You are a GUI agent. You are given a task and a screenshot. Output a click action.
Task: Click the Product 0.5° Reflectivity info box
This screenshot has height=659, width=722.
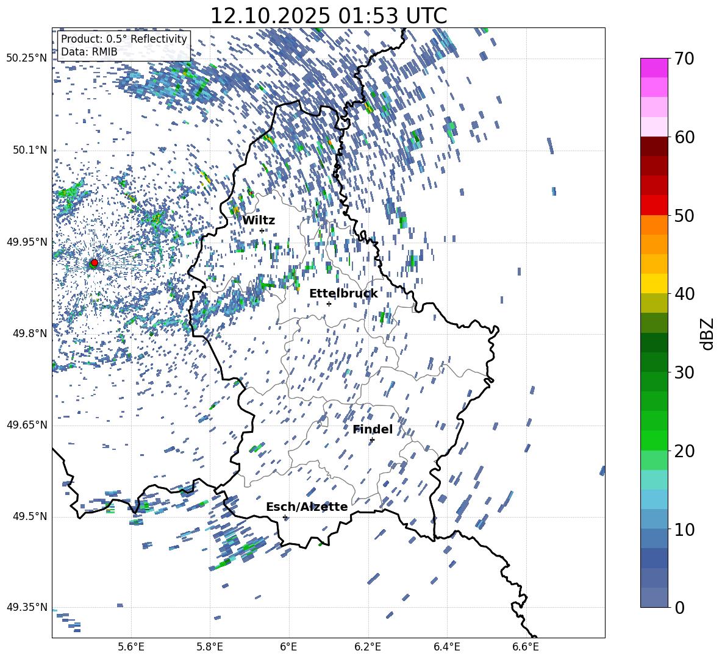124,46
